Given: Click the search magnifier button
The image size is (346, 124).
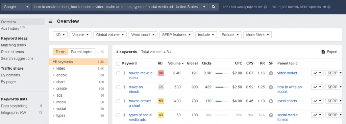Looking at the screenshot, I should pyautogui.click(x=214, y=7).
